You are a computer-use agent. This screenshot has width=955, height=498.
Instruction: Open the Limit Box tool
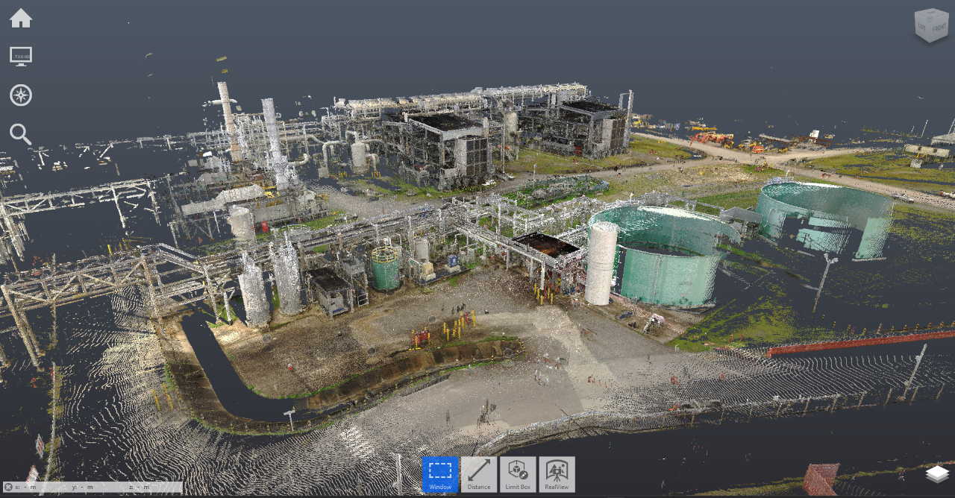(518, 474)
